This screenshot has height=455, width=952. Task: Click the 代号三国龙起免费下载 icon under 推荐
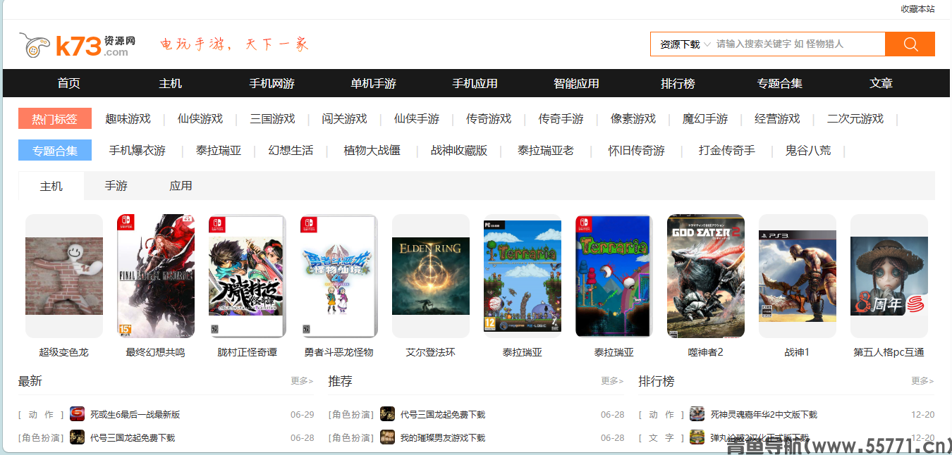coord(388,414)
